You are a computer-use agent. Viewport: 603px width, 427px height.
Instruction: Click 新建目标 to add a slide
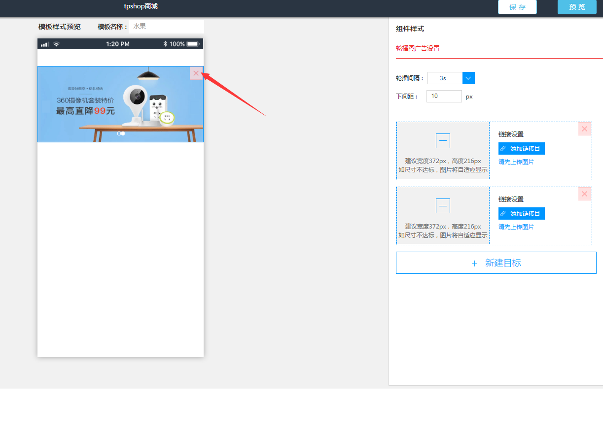point(496,263)
